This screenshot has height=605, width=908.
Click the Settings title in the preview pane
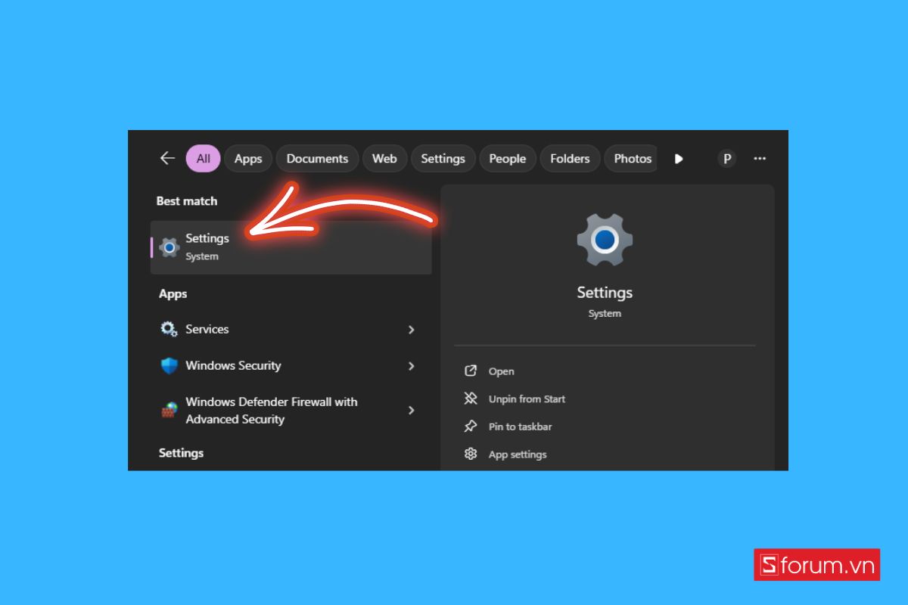click(605, 293)
